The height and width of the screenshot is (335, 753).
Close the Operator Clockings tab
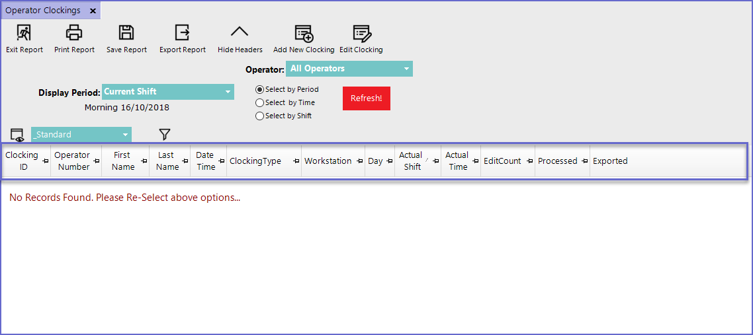coord(93,11)
